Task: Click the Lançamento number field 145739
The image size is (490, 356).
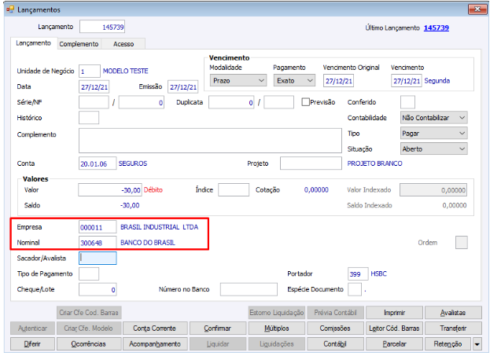Action: (x=102, y=27)
